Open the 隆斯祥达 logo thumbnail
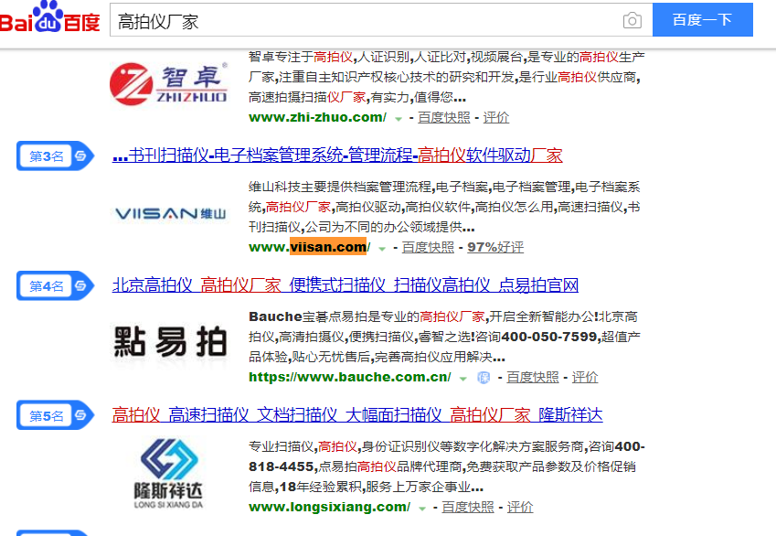This screenshot has width=776, height=536. coord(168,473)
